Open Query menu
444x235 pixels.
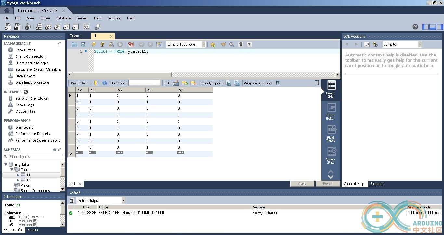[x=45, y=18]
